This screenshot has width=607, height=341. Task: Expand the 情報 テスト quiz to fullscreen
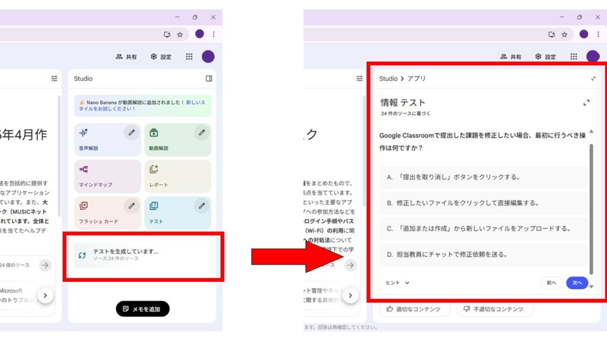[586, 102]
